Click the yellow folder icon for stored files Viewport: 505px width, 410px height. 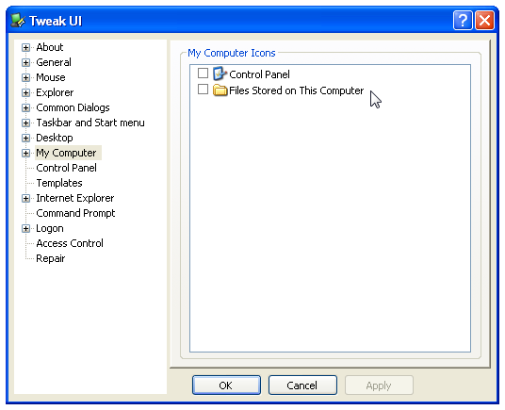220,90
